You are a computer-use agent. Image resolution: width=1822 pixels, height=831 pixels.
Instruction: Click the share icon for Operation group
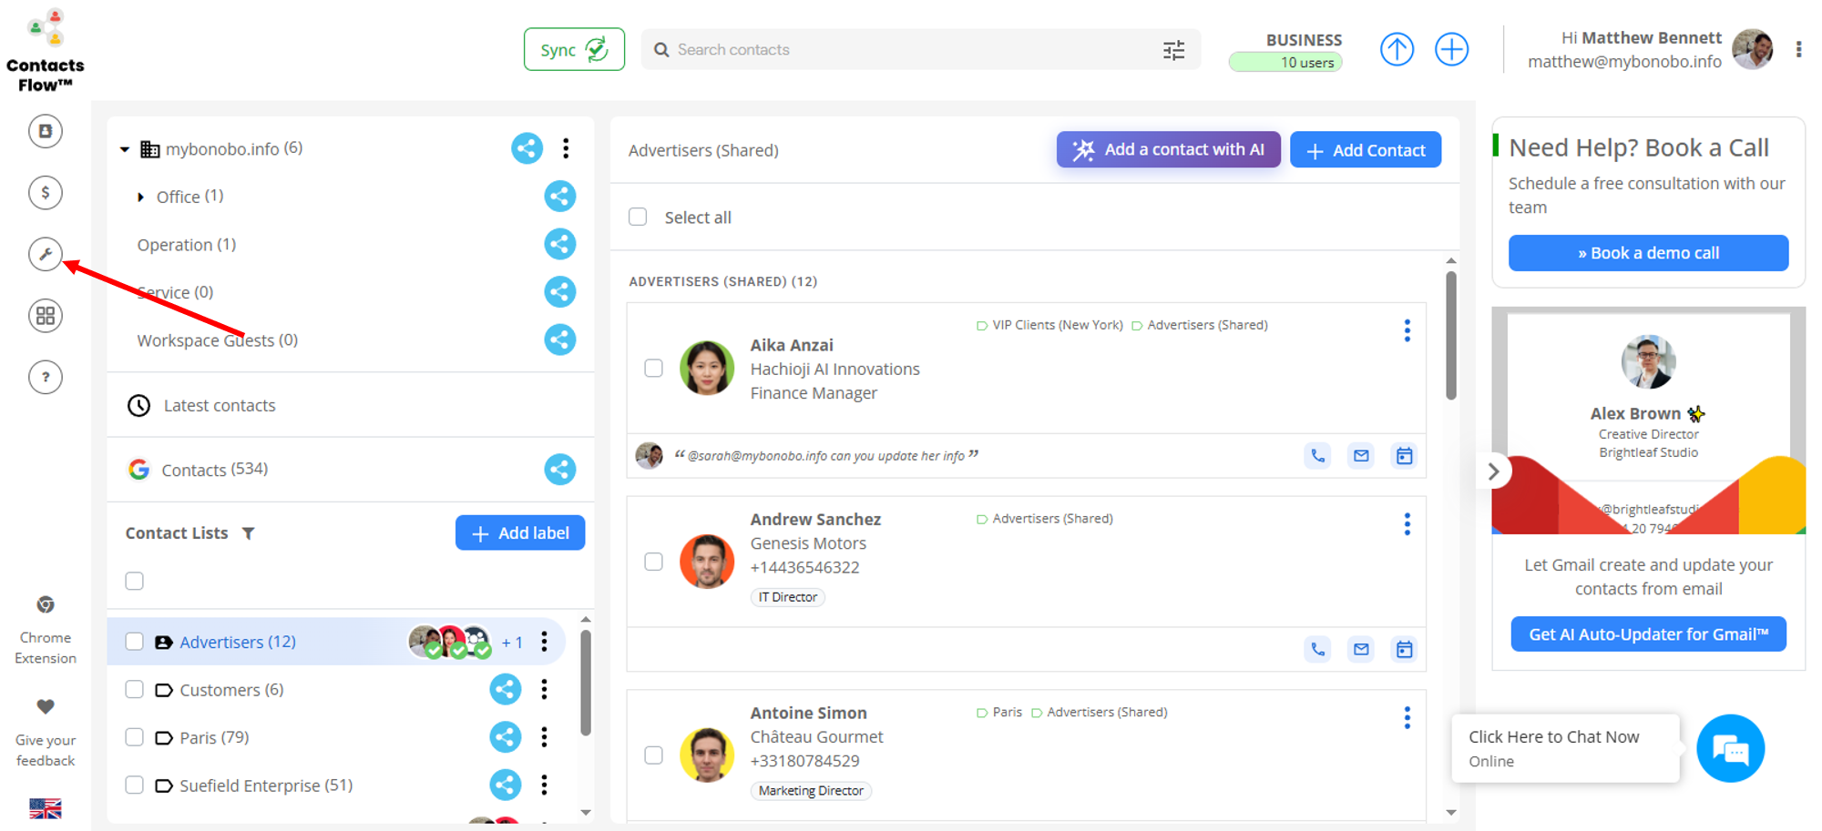coord(559,244)
